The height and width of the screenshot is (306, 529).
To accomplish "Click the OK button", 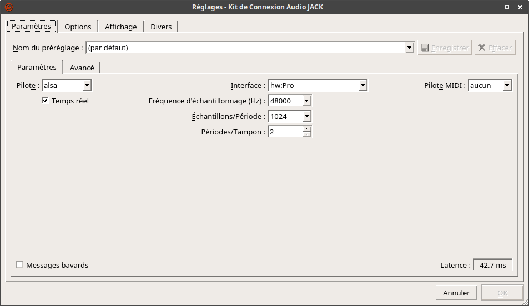I will [502, 293].
